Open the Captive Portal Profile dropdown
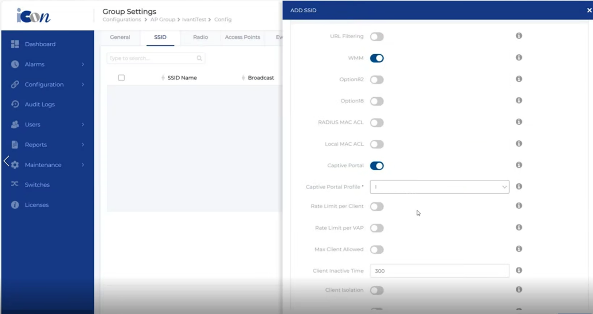593x314 pixels. point(439,187)
